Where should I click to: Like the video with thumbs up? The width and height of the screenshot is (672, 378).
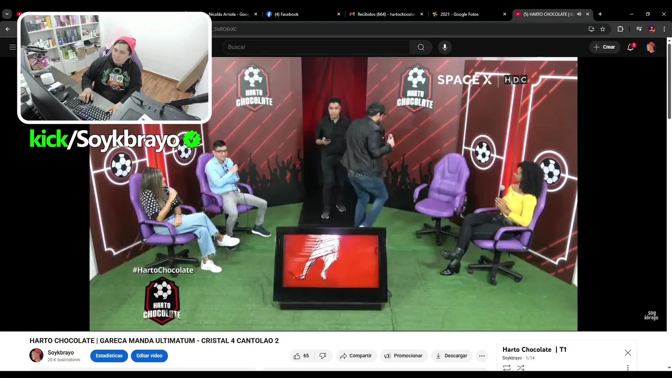301,356
